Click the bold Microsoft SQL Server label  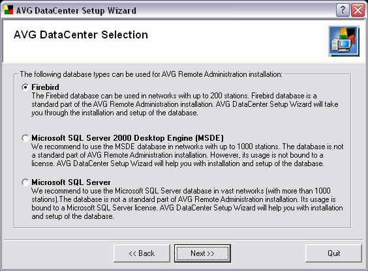(x=71, y=182)
